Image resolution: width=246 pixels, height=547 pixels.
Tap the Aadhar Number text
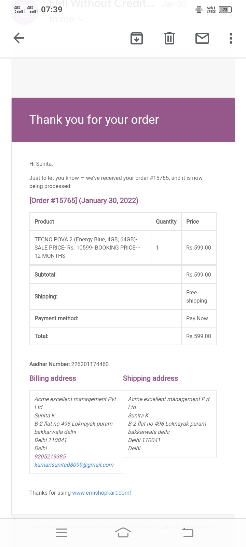coord(69,364)
